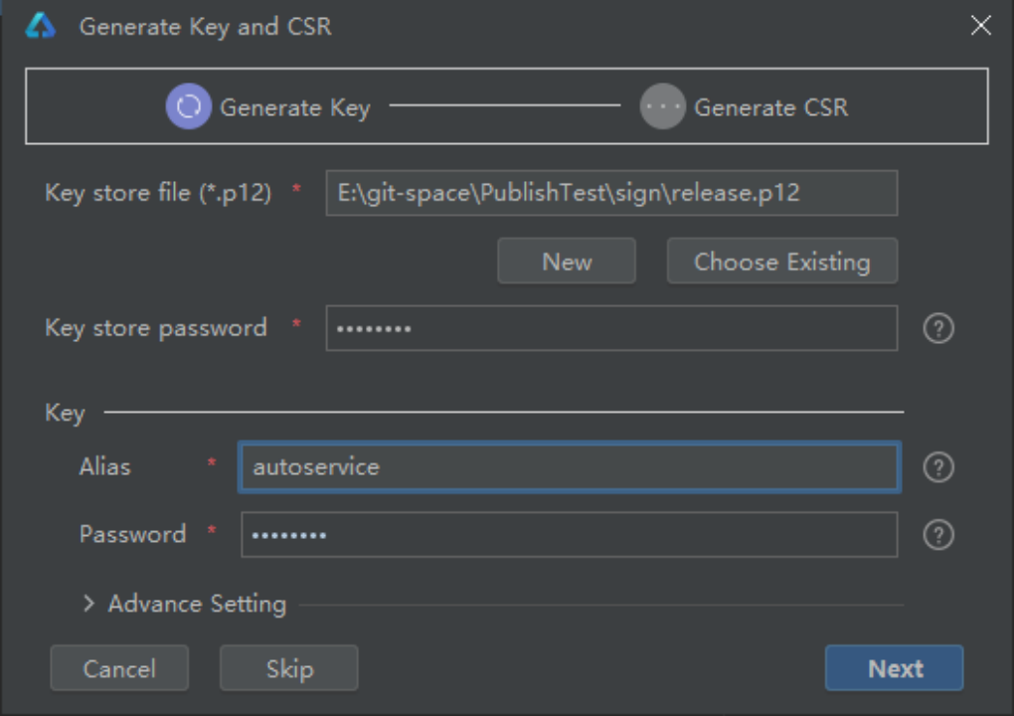Screen dimensions: 1014x716
Task: Click the Skip button
Action: click(288, 668)
